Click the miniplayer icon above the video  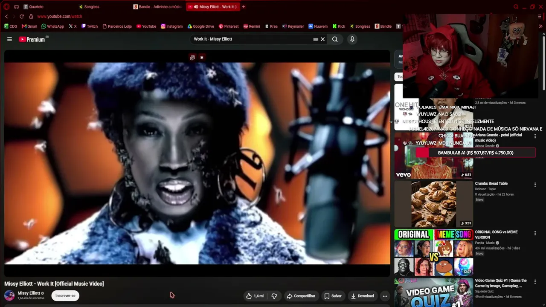192,58
